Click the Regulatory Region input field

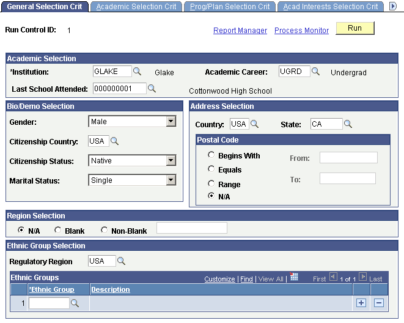coord(102,261)
